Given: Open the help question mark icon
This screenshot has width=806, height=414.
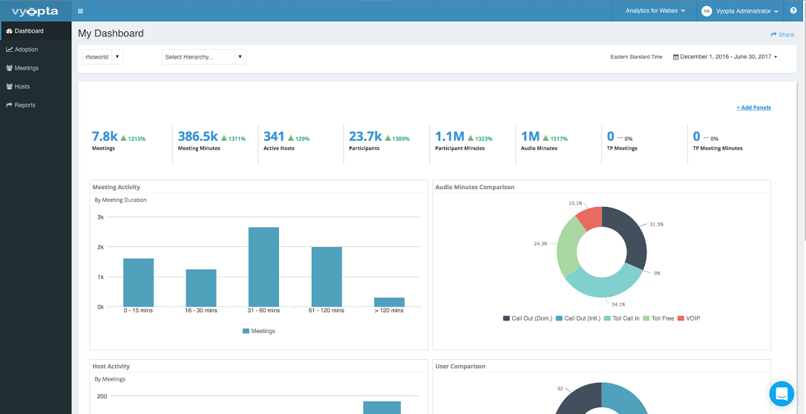Looking at the screenshot, I should (x=793, y=11).
